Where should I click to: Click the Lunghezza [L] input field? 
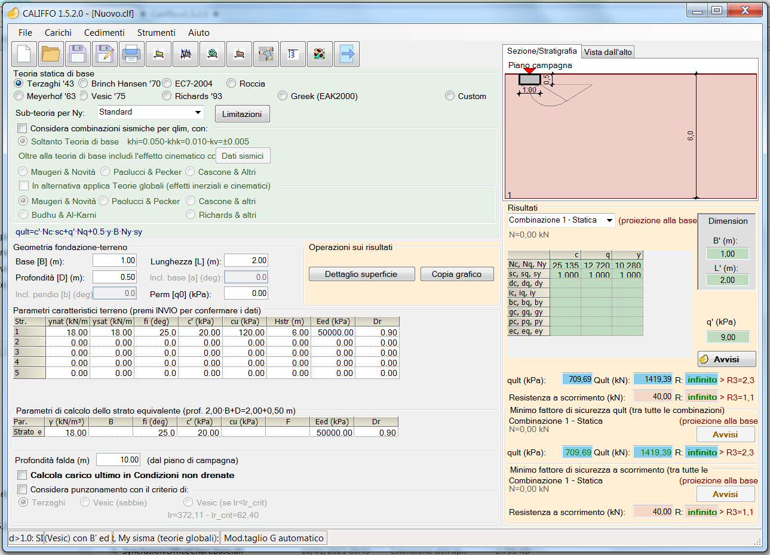(x=246, y=261)
